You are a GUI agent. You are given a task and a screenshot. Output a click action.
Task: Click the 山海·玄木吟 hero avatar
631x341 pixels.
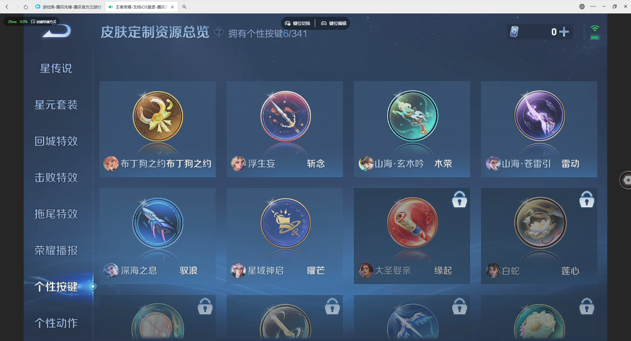coord(366,164)
